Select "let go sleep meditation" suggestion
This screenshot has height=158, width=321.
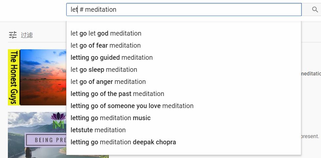pos(104,70)
